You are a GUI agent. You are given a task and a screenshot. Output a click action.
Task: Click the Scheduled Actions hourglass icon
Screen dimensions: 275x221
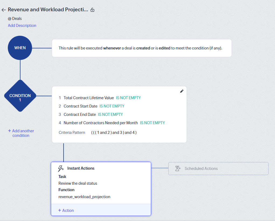178,169
